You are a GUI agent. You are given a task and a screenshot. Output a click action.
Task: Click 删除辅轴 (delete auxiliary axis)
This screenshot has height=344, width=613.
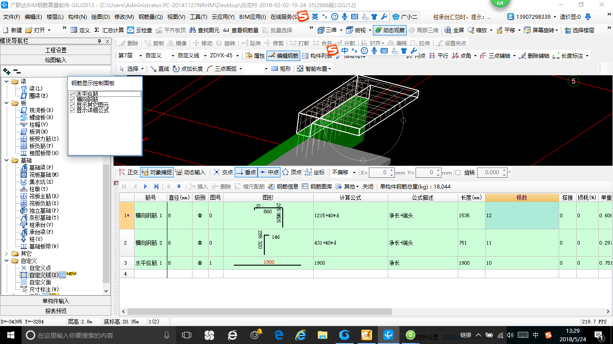point(534,56)
